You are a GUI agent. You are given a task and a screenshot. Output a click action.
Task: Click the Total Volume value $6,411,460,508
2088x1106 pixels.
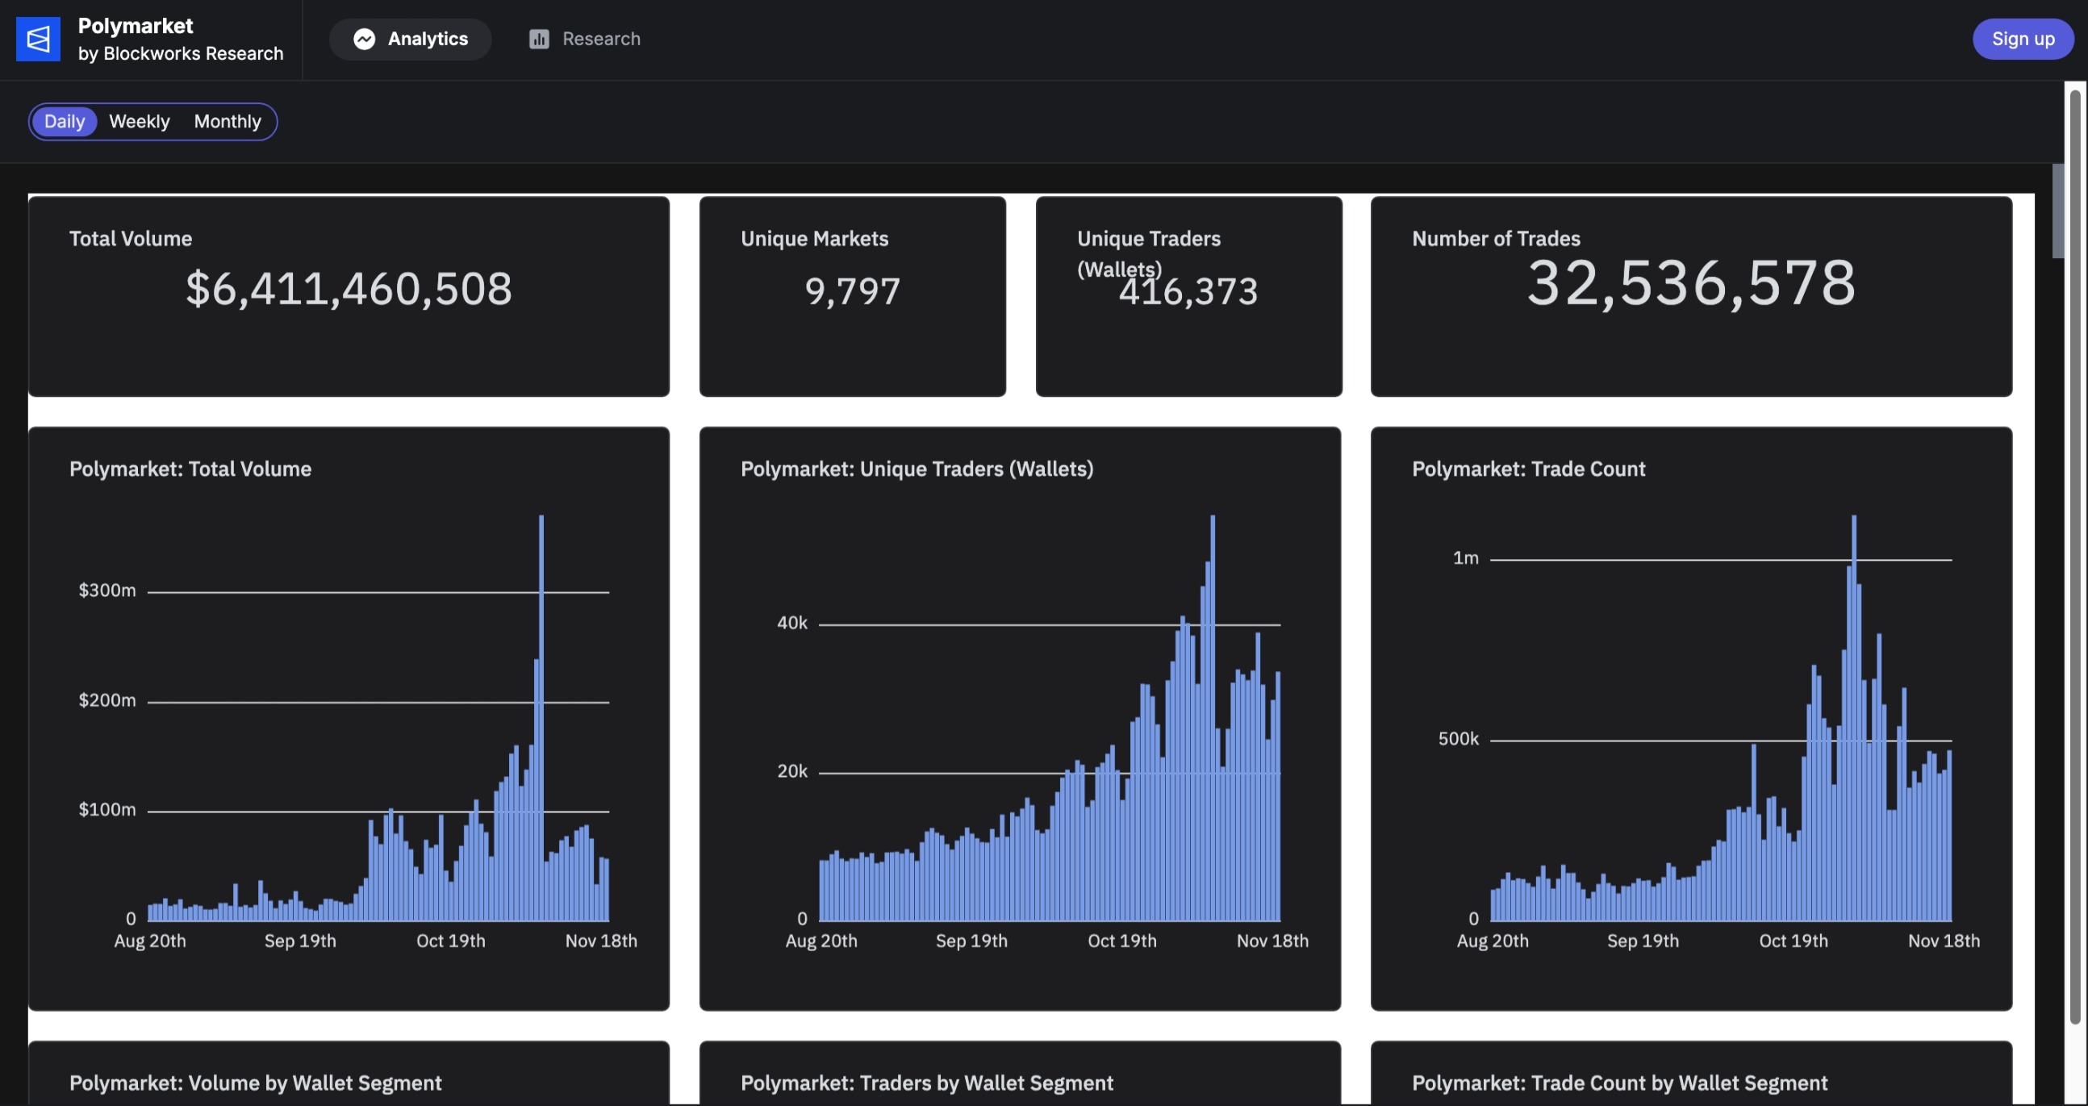[349, 289]
